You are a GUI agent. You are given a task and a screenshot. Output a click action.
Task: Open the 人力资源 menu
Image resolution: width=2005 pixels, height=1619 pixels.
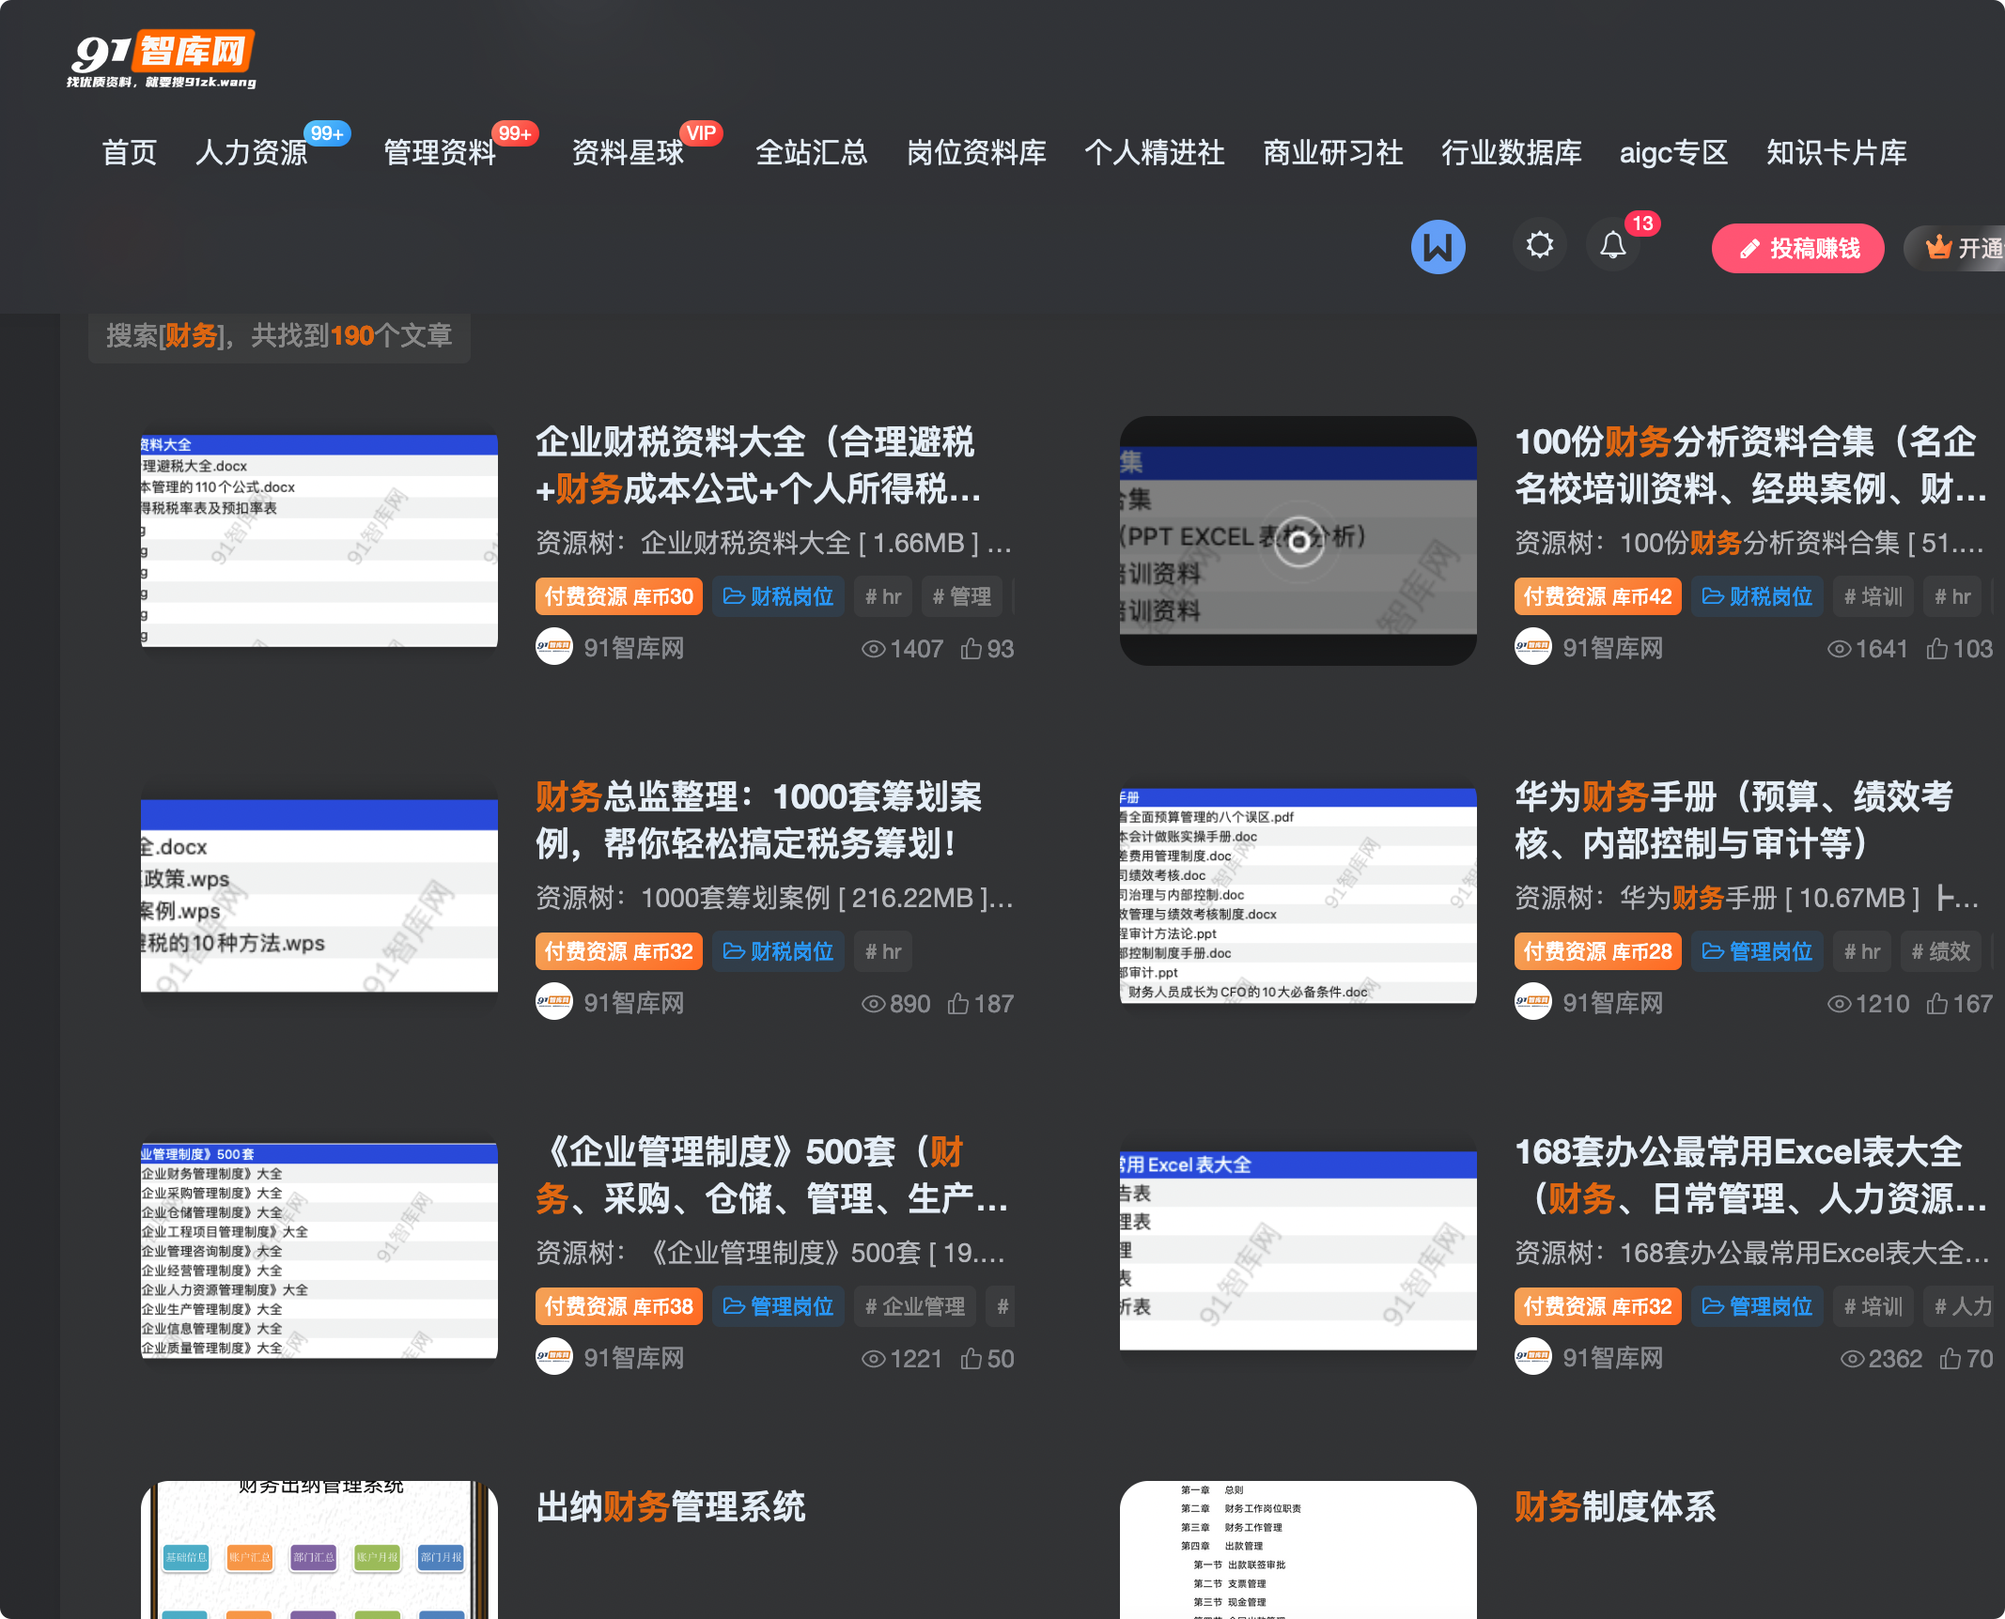click(x=252, y=153)
